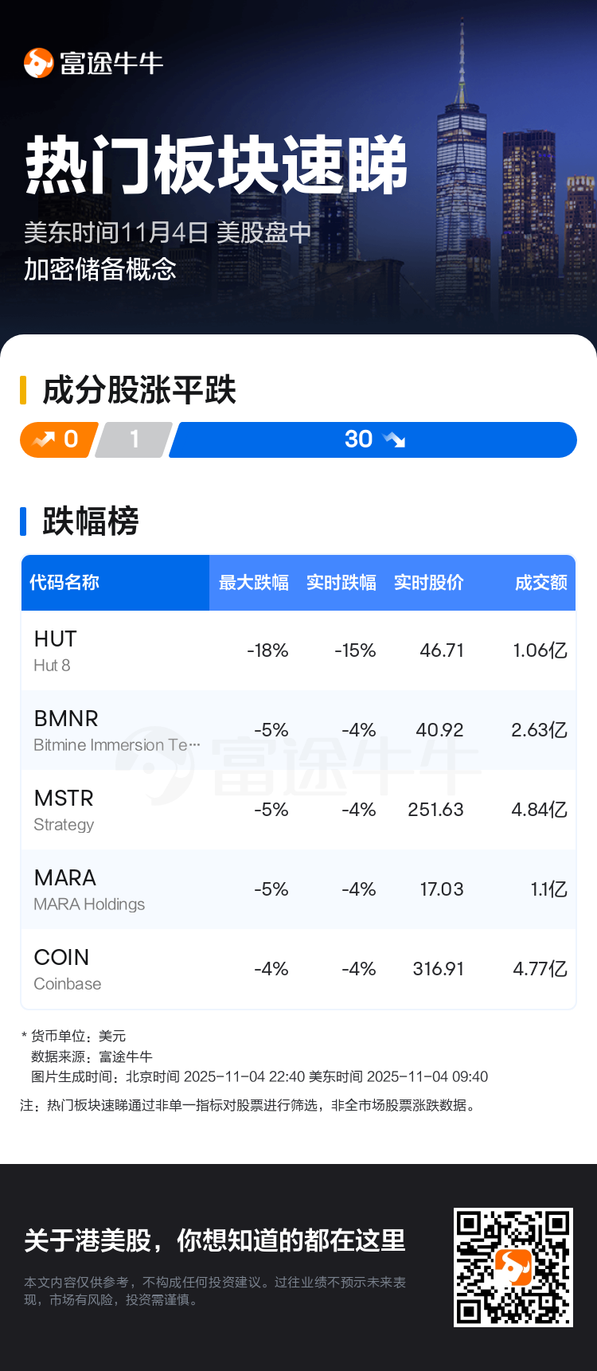
Task: Click the 成交额 column header
Action: [x=540, y=583]
